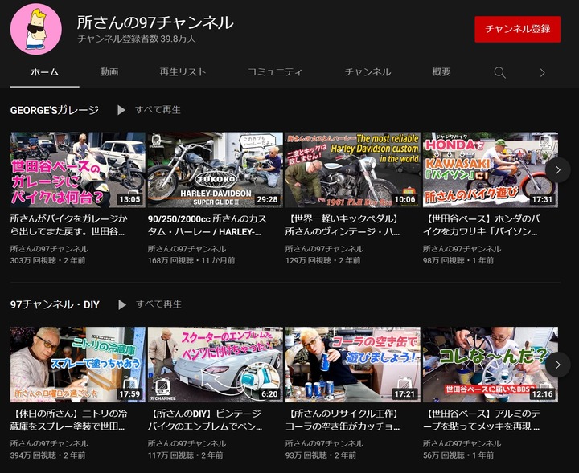Click title 90/250/2000cc 所さんのカスタム・ハーレー
Screen dimensions: 579x473
click(x=207, y=225)
